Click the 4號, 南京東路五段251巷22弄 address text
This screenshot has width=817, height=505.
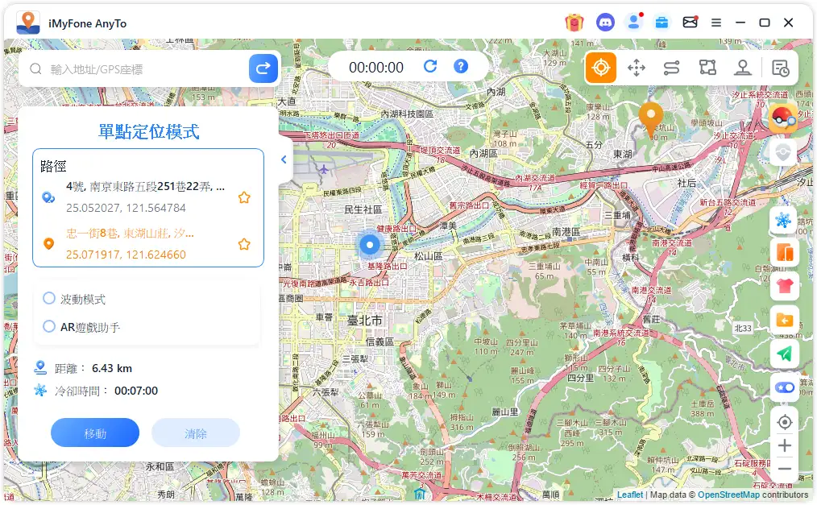[x=145, y=186]
